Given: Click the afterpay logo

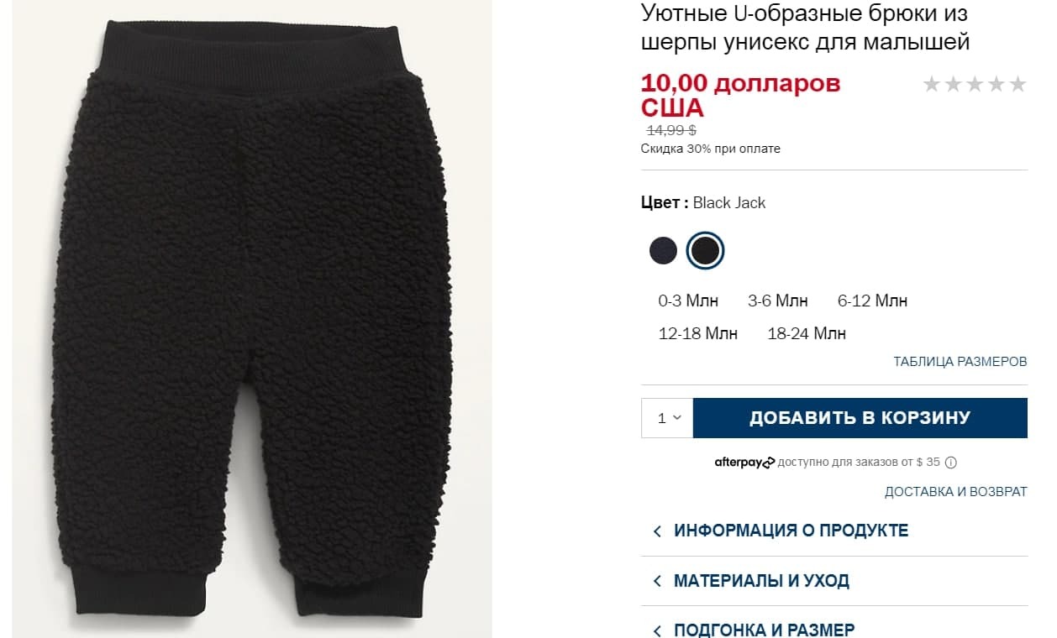Looking at the screenshot, I should click(x=744, y=463).
